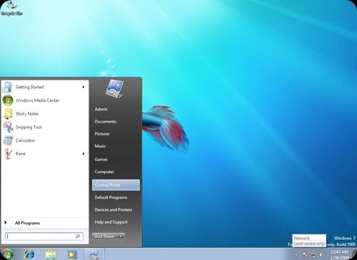Click the network status tray icon

tap(313, 255)
